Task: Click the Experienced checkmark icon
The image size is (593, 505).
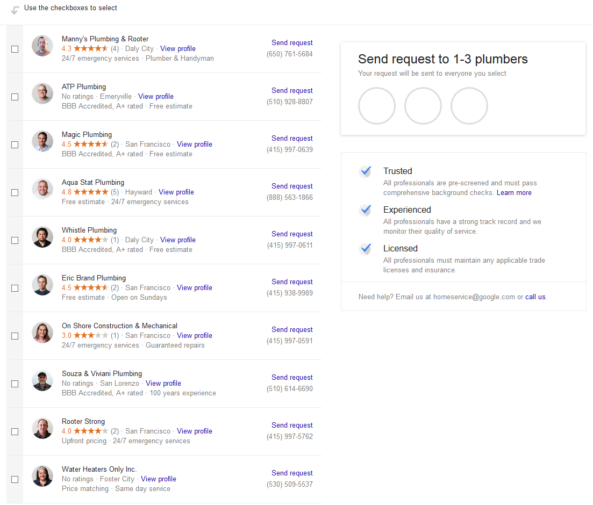Action: [366, 210]
